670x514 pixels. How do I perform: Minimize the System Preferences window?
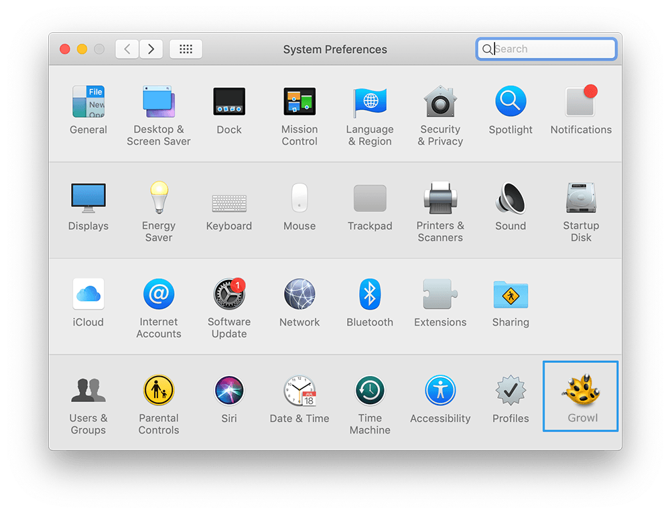click(82, 49)
